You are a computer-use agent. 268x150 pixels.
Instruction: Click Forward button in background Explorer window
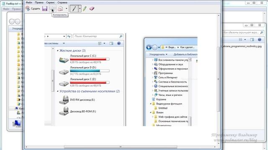[x=18, y=21]
